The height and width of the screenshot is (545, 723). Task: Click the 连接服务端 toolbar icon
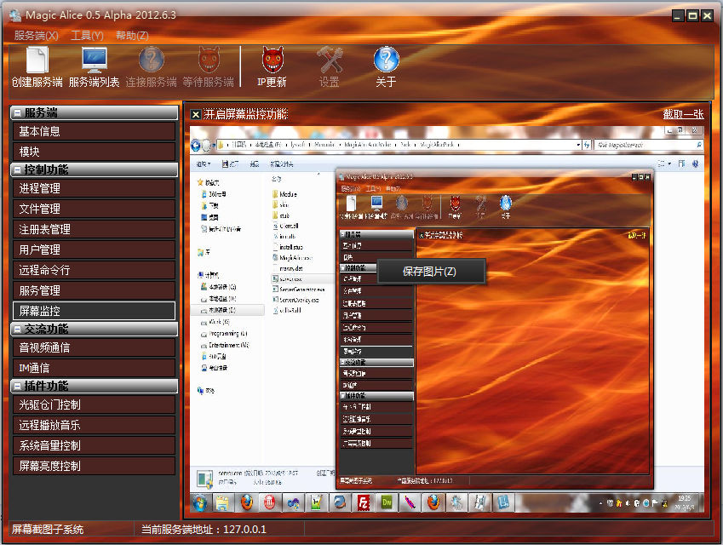pos(152,59)
